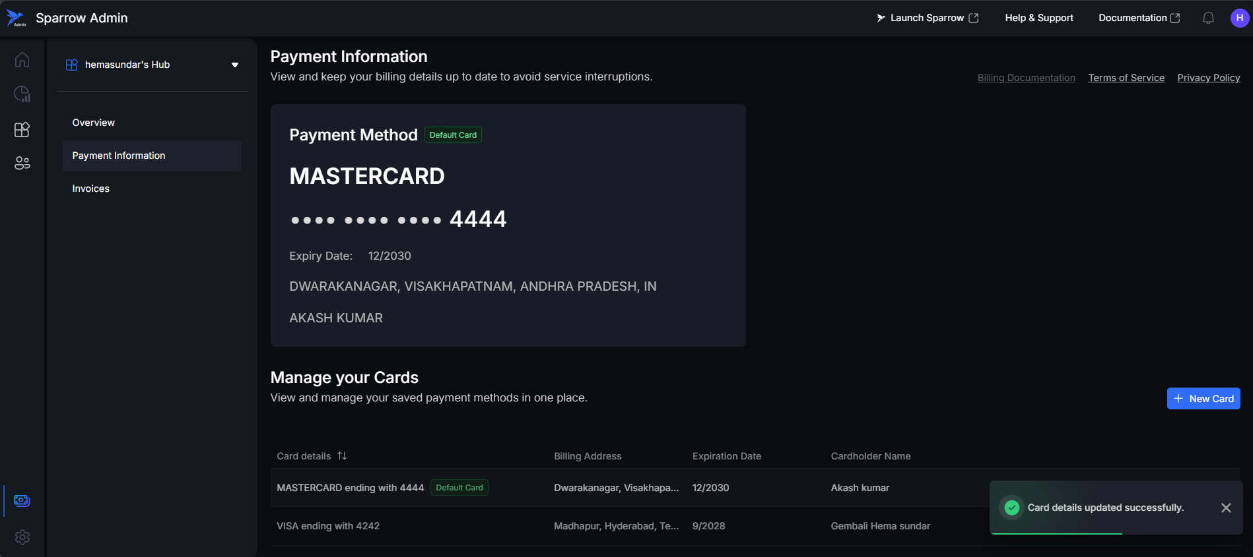Open the settings gear icon
Viewport: 1253px width, 557px height.
click(x=22, y=537)
